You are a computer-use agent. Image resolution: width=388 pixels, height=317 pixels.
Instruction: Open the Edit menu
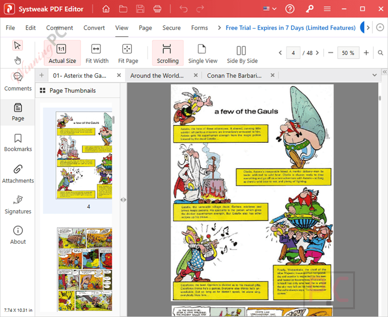31,28
